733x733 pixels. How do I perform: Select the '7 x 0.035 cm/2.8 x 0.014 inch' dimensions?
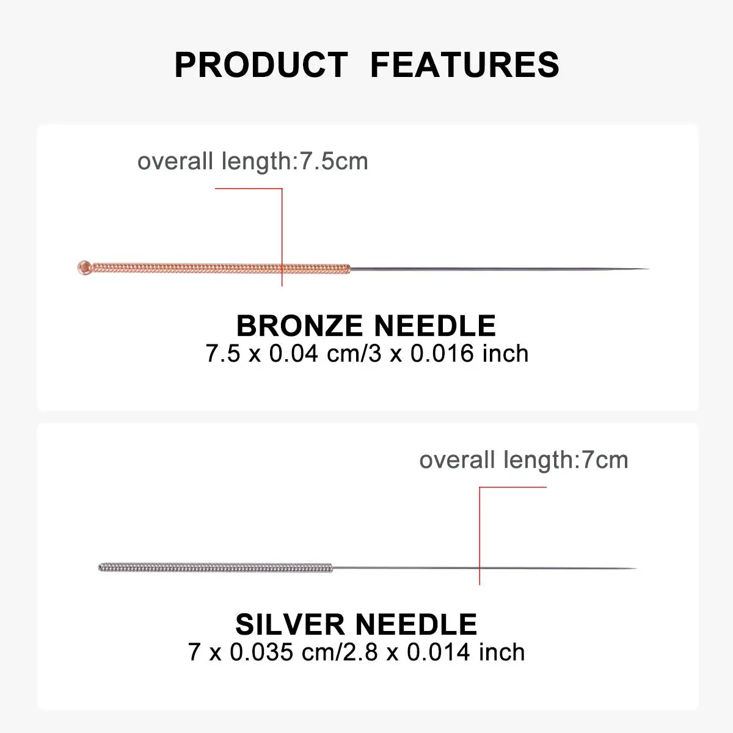[x=357, y=652]
